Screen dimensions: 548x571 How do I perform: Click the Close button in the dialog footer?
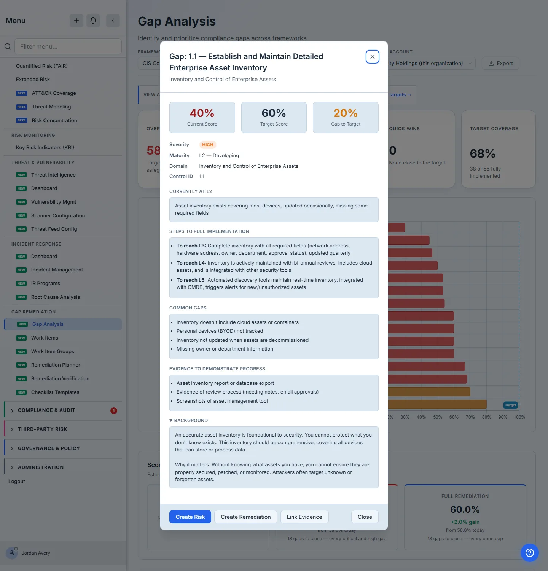coord(365,517)
